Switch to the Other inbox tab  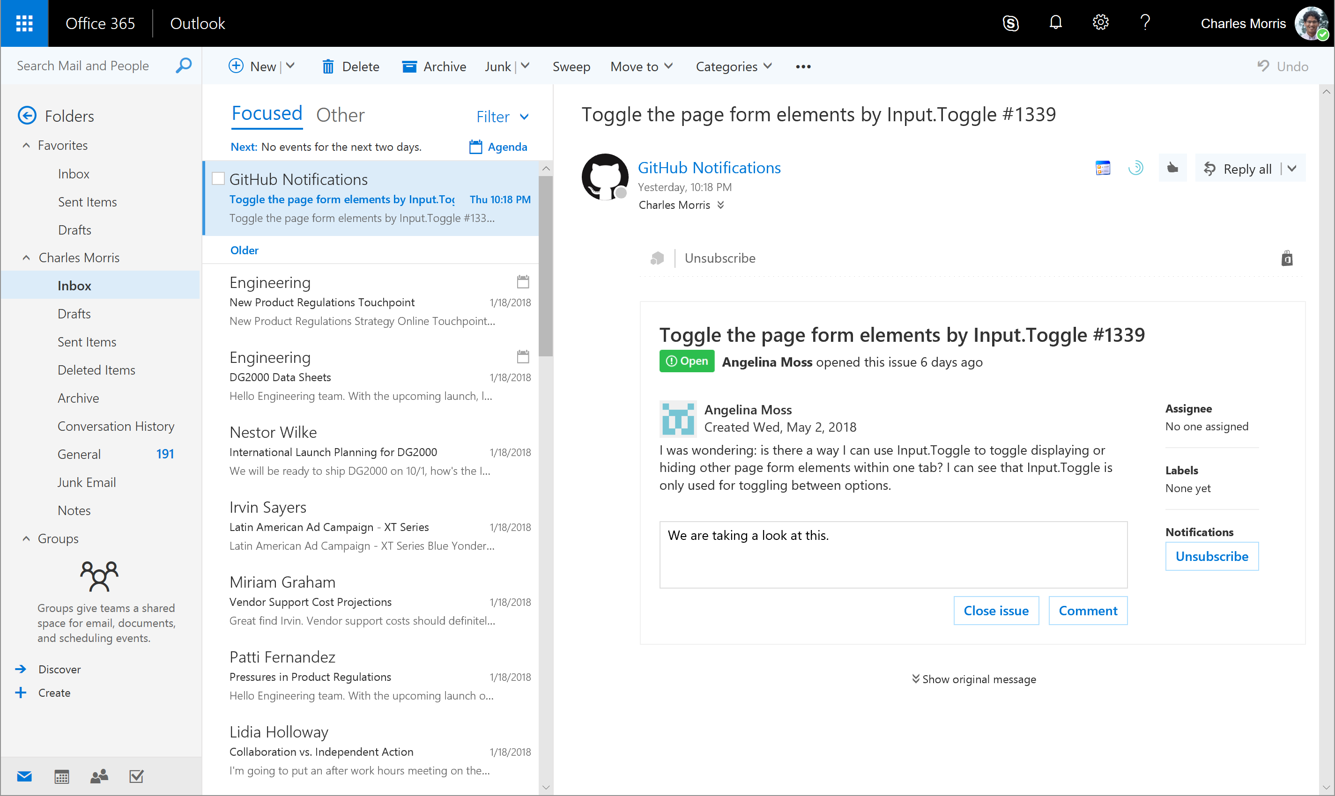[340, 115]
